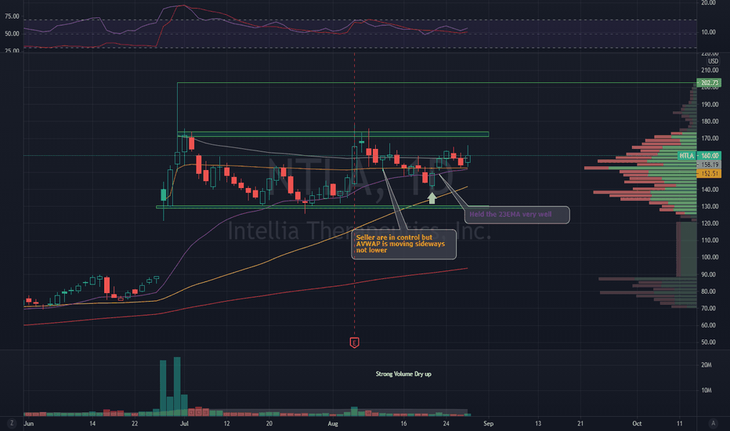
Task: Toggle auto scale with the A button
Action: coord(713,423)
